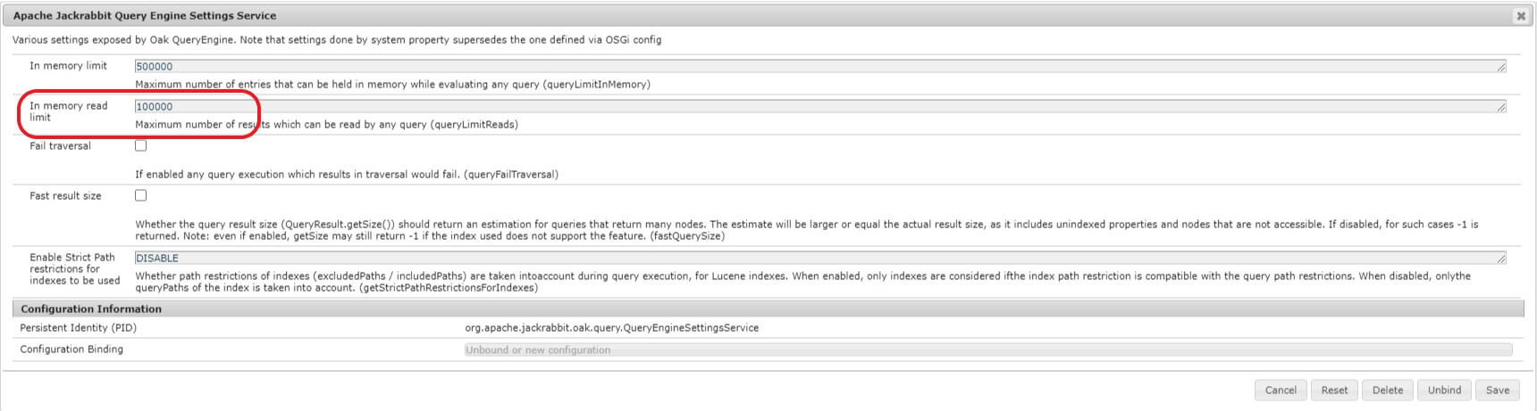Screen dimensions: 1537x411
Task: Click the In memory read limit resize handle
Action: (x=1500, y=107)
